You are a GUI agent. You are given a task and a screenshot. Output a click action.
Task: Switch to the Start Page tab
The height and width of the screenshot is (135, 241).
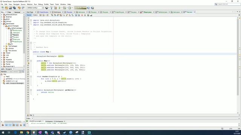pos(30,12)
